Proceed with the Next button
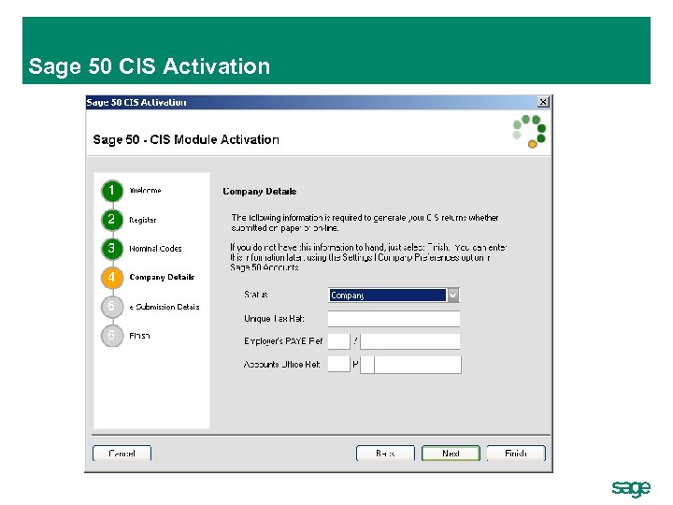Screen dimensions: 673x505 pyautogui.click(x=451, y=453)
